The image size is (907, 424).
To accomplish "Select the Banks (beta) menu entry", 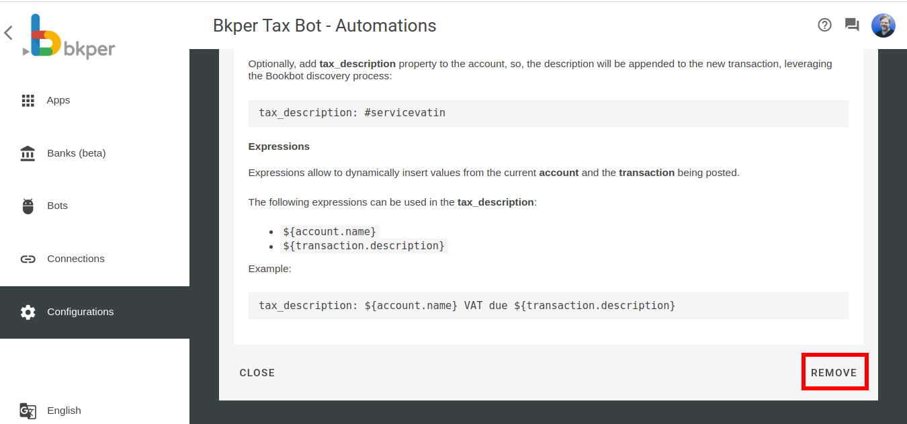I will pos(76,153).
